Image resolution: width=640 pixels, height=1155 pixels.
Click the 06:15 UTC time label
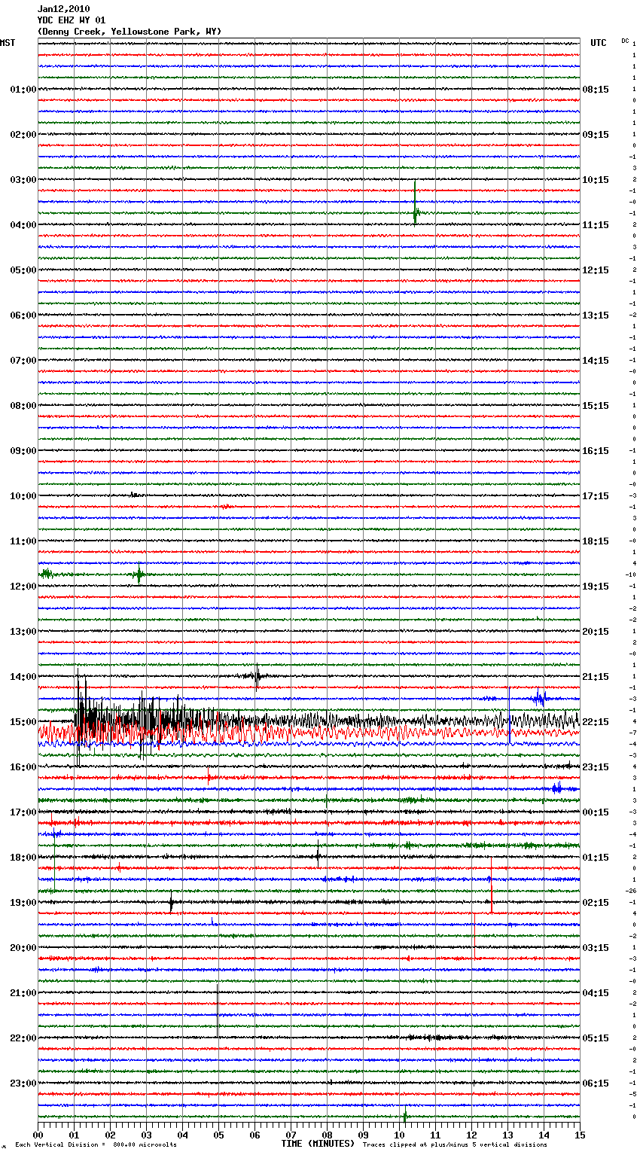(x=596, y=1083)
